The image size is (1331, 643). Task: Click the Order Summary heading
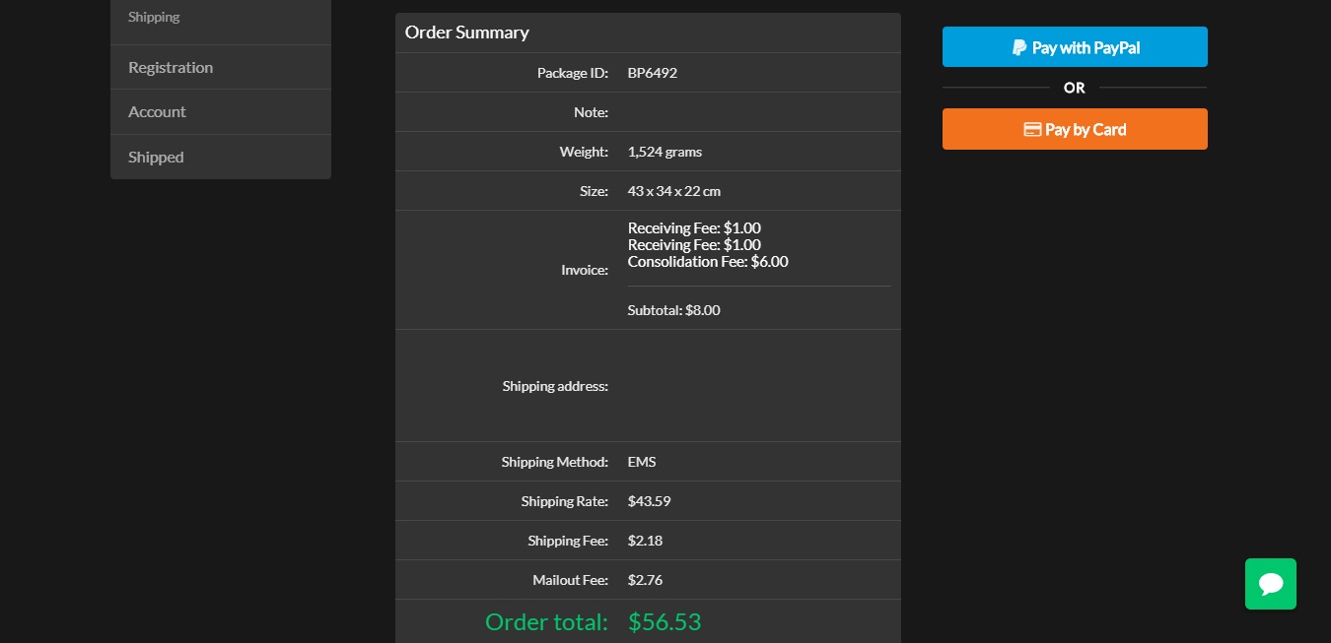[x=467, y=32]
